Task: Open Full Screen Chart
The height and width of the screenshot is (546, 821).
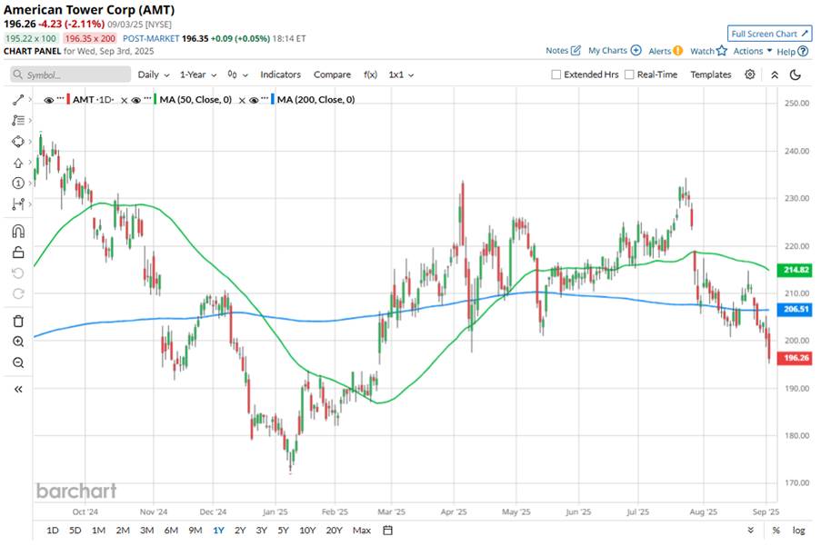Action: [770, 34]
